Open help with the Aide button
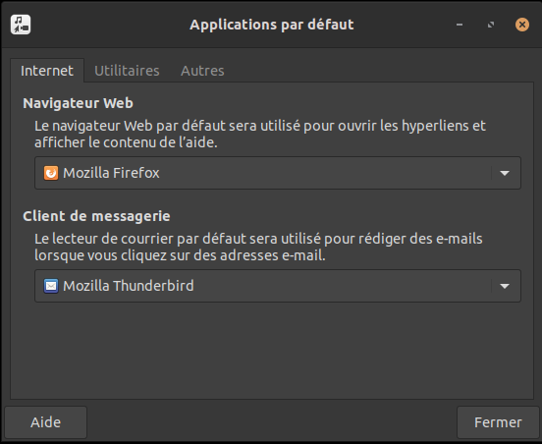Viewport: 542px width, 444px height. pyautogui.click(x=45, y=422)
